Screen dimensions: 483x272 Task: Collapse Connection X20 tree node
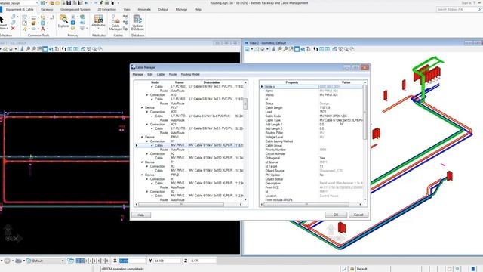(x=147, y=112)
